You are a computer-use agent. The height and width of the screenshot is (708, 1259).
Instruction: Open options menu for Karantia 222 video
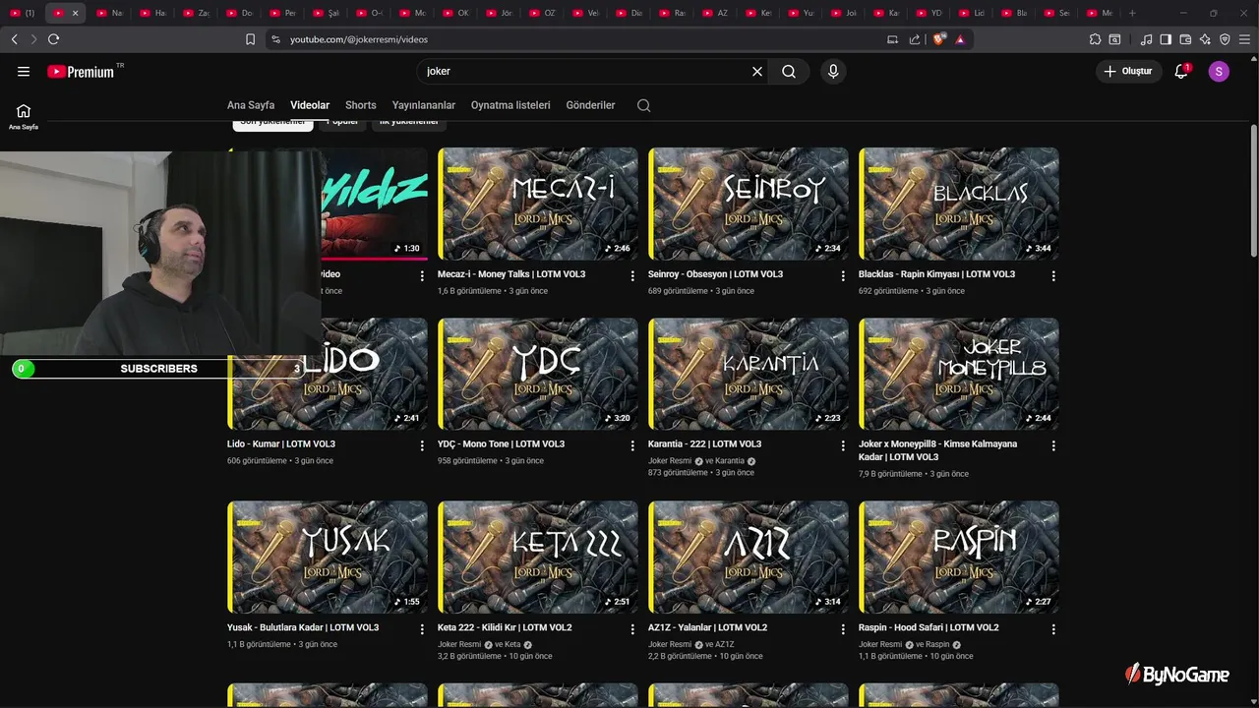[x=843, y=446]
